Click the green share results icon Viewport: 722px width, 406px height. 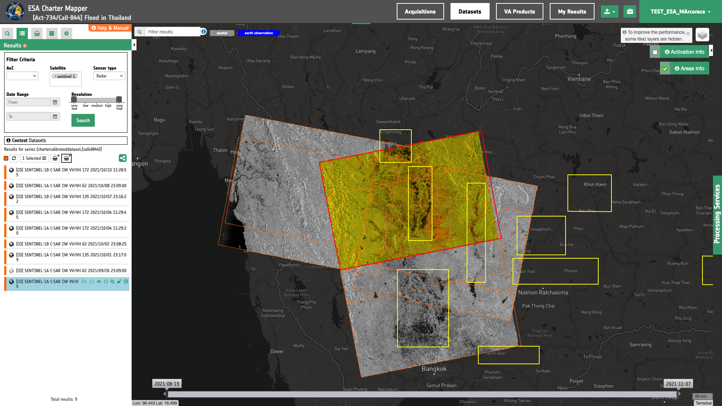pyautogui.click(x=123, y=158)
